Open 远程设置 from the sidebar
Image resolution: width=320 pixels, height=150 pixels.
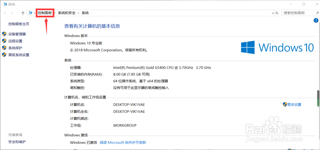point(15,41)
